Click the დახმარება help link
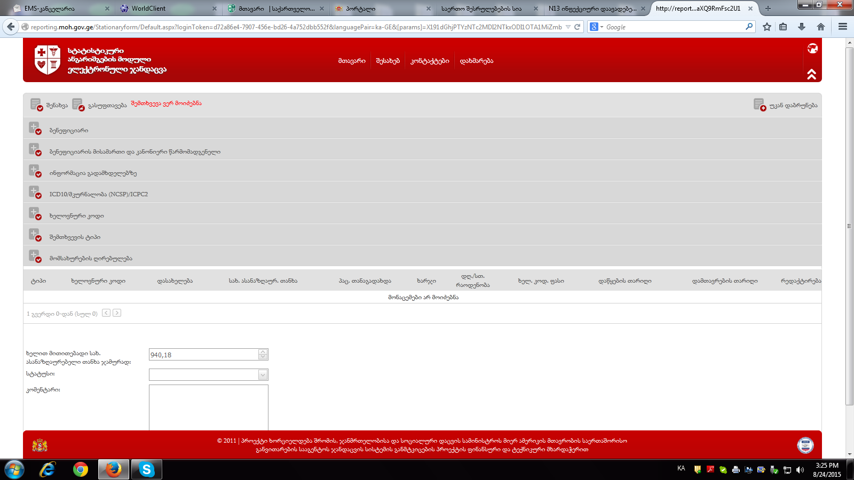Image resolution: width=854 pixels, height=480 pixels. [x=476, y=61]
